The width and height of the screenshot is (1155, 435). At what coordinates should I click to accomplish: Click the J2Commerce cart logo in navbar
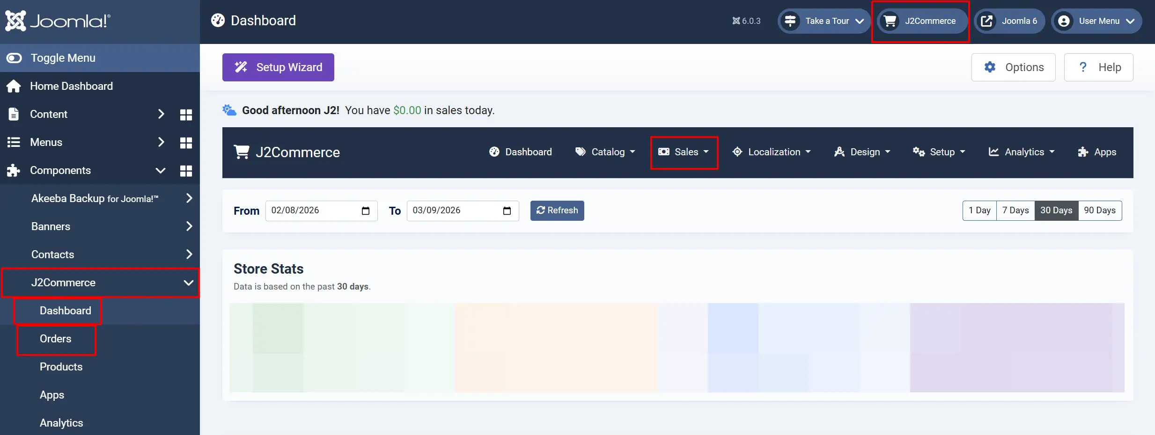click(x=242, y=152)
